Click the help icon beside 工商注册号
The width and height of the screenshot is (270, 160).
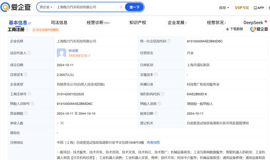click(x=29, y=94)
